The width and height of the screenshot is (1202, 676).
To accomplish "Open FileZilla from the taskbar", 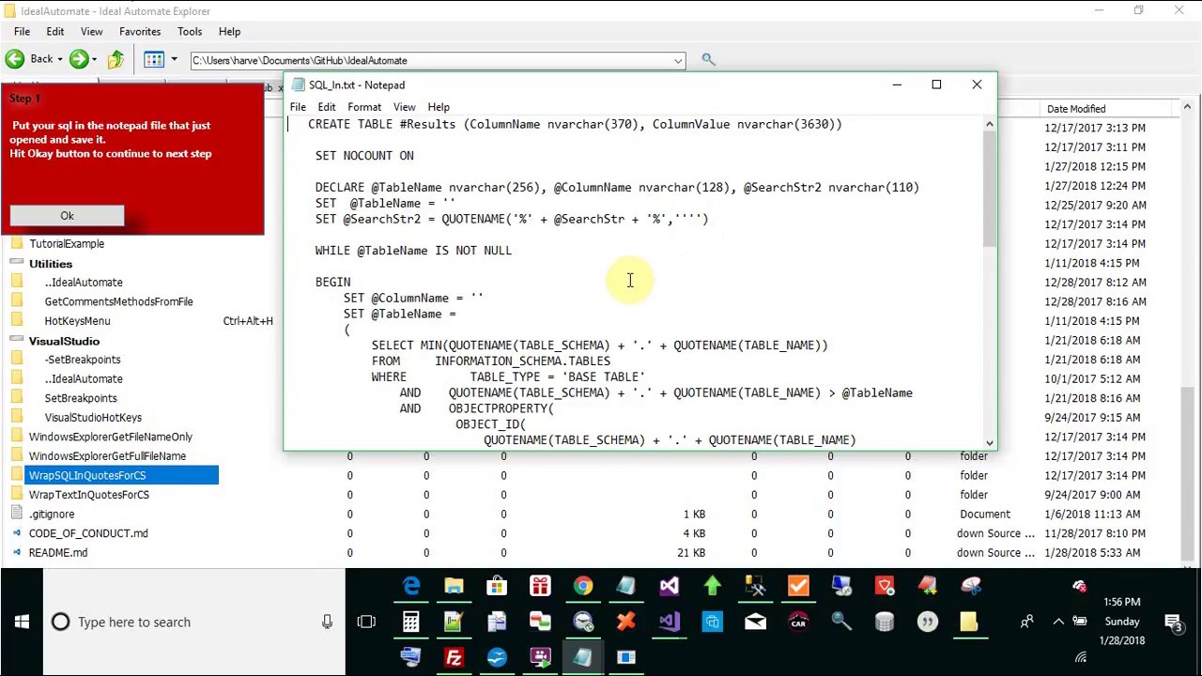I will [454, 658].
